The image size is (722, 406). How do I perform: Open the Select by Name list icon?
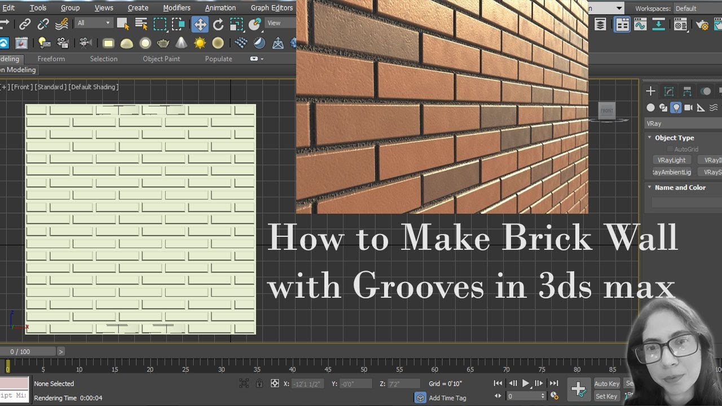[141, 24]
